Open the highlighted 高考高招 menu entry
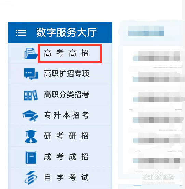Screen dimensions: 185x189 click(66, 53)
